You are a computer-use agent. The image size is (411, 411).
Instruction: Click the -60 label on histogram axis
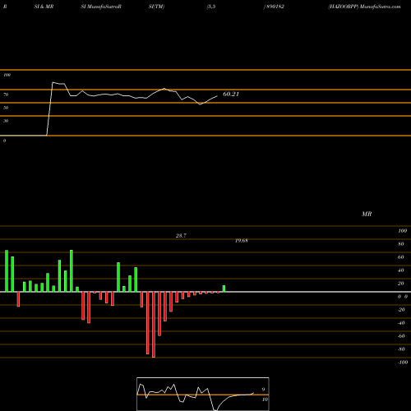[x=401, y=336]
